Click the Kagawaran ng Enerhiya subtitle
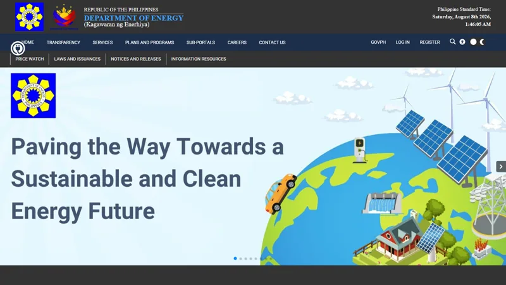 [117, 25]
